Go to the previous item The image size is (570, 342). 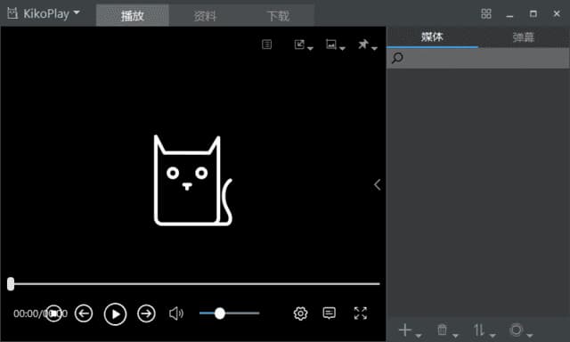[x=84, y=313]
